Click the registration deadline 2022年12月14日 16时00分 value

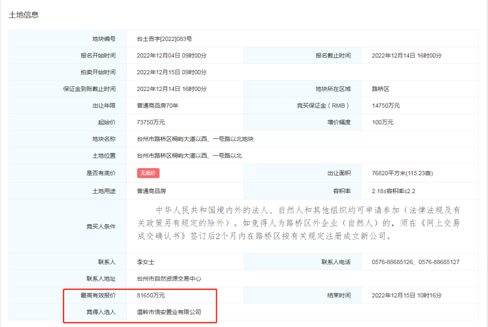(406, 56)
